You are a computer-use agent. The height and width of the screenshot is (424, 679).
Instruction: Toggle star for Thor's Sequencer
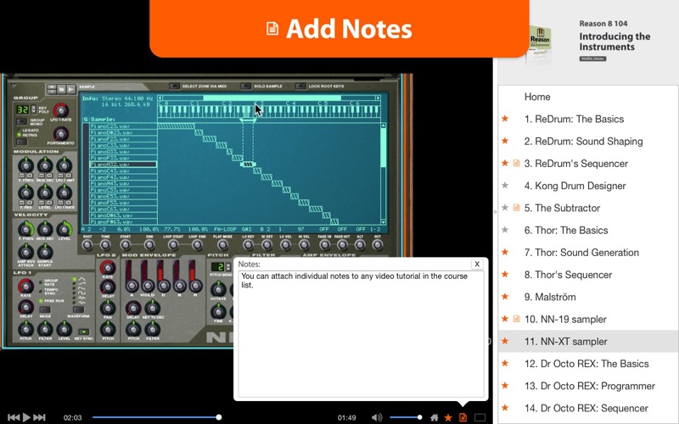[x=505, y=274]
